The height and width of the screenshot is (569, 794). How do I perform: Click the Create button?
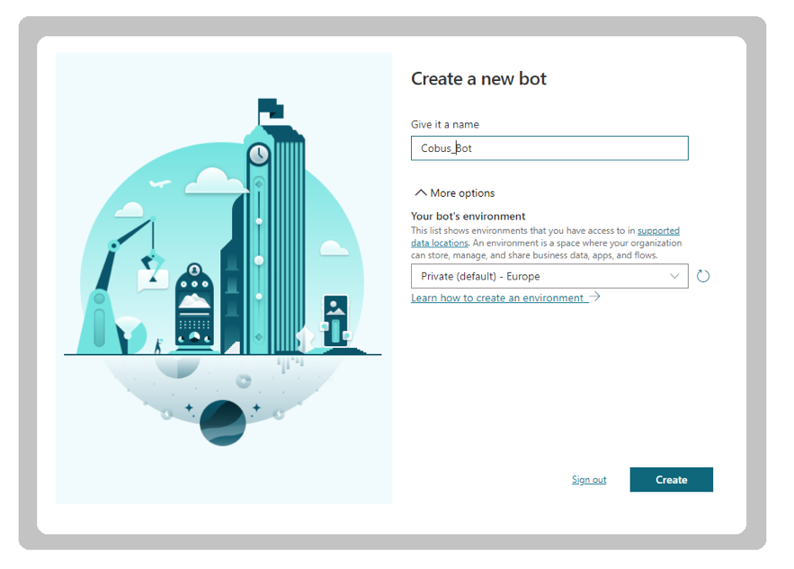pos(672,479)
